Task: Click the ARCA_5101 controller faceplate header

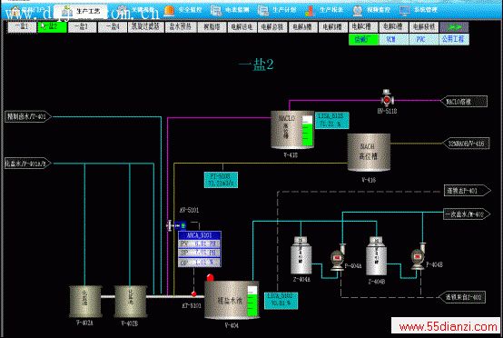Action: (200, 235)
